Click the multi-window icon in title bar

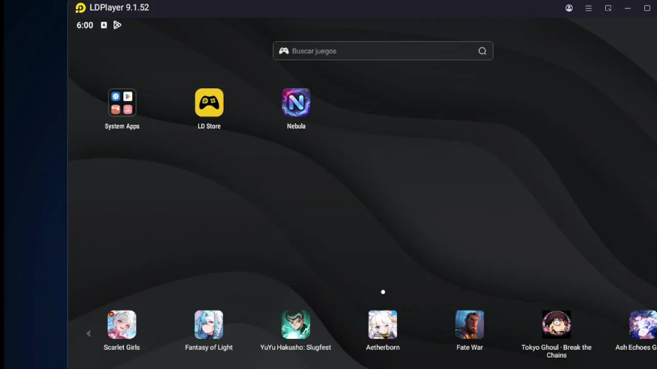pos(608,8)
